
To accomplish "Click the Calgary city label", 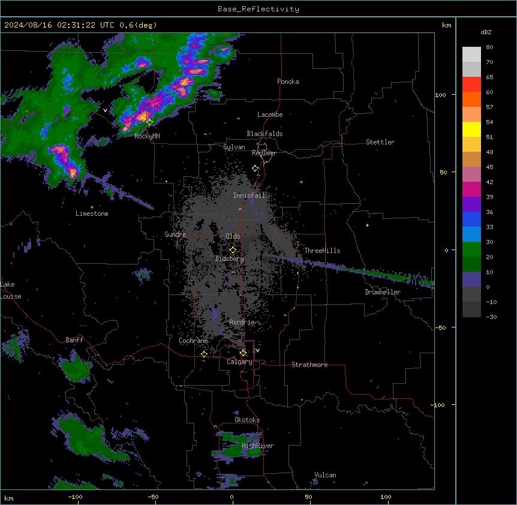I will point(240,362).
